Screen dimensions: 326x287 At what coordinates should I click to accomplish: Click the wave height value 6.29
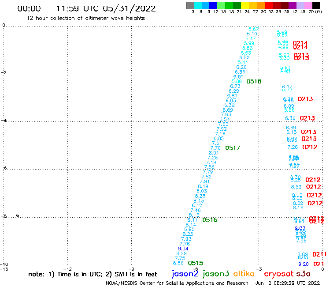[x=234, y=91]
